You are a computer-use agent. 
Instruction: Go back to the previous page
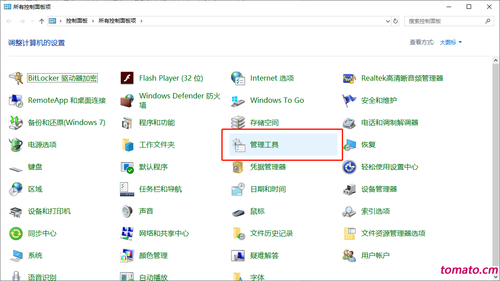pyautogui.click(x=9, y=21)
